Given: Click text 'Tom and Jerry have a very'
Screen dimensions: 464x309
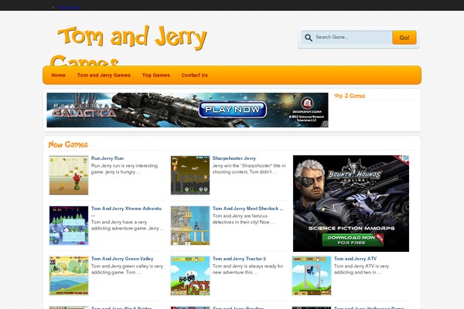Looking at the screenshot, I should tap(119, 222).
